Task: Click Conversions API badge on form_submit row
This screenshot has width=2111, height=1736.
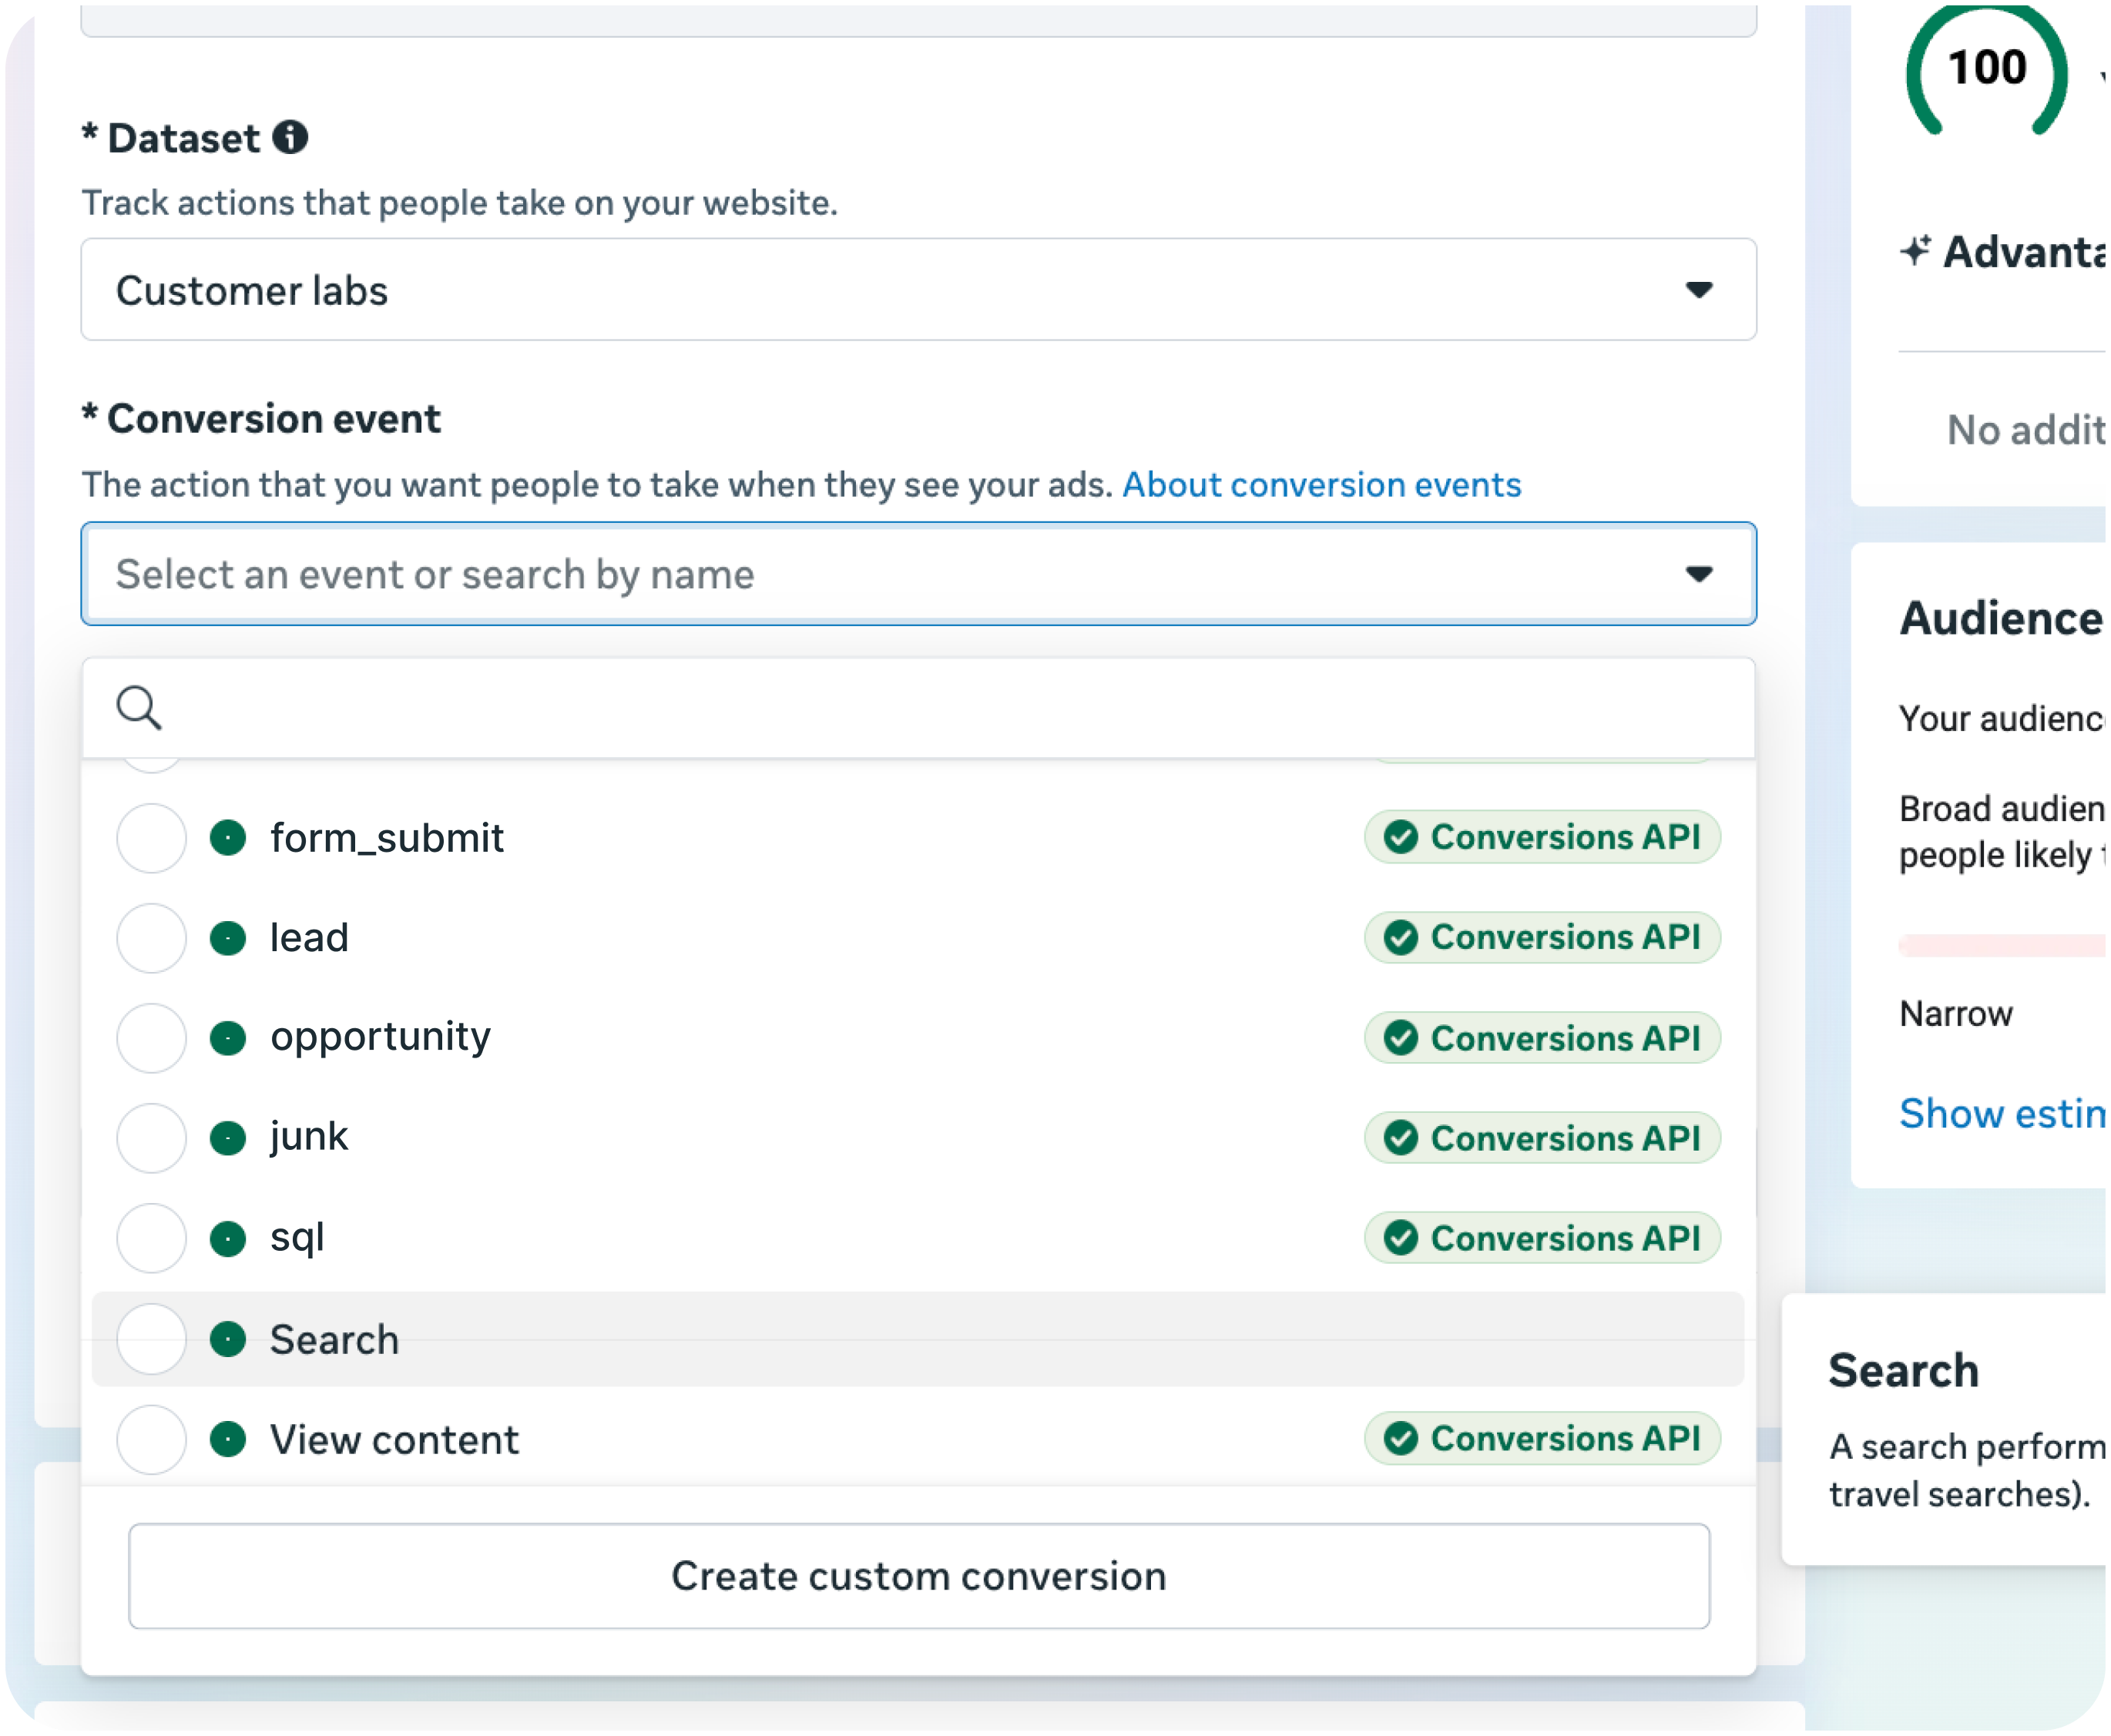Action: point(1542,837)
